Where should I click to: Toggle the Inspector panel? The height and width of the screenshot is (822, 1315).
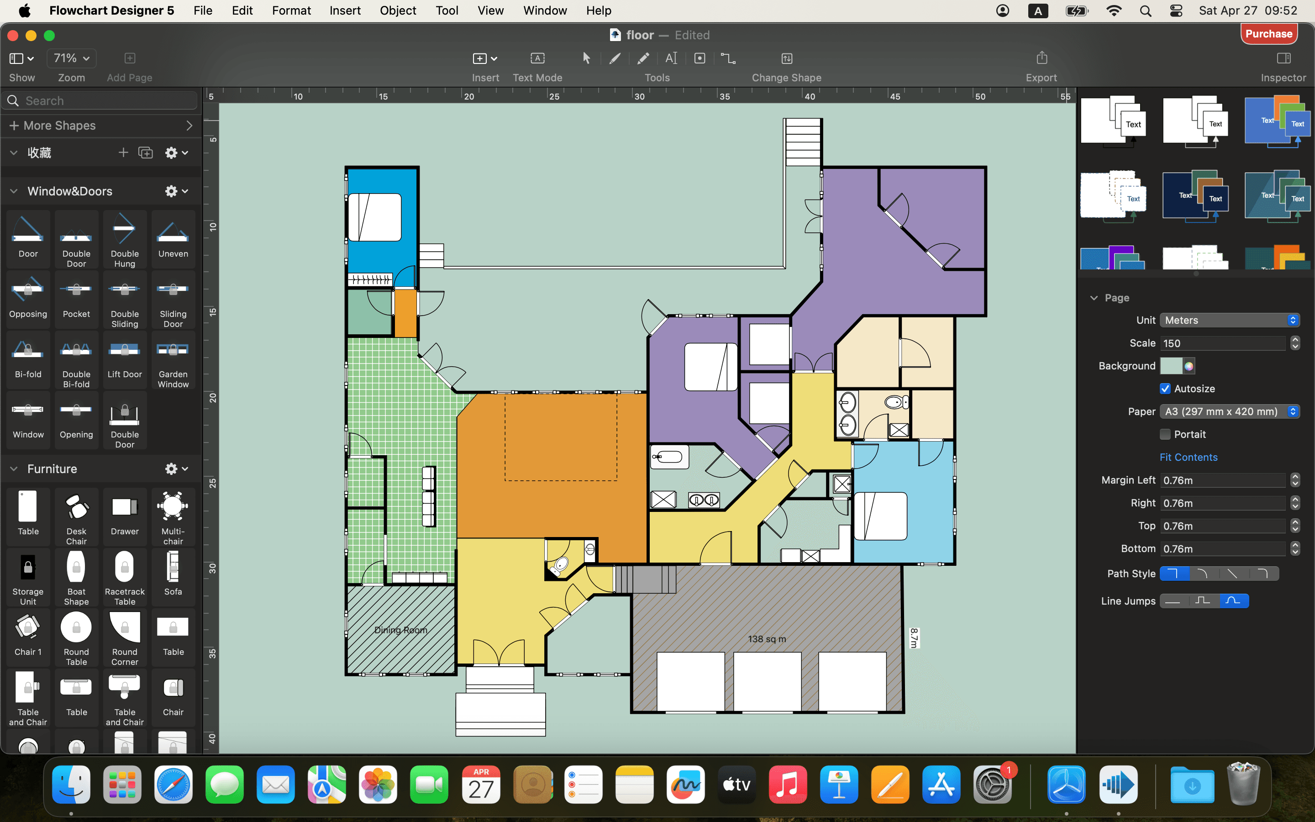point(1283,58)
